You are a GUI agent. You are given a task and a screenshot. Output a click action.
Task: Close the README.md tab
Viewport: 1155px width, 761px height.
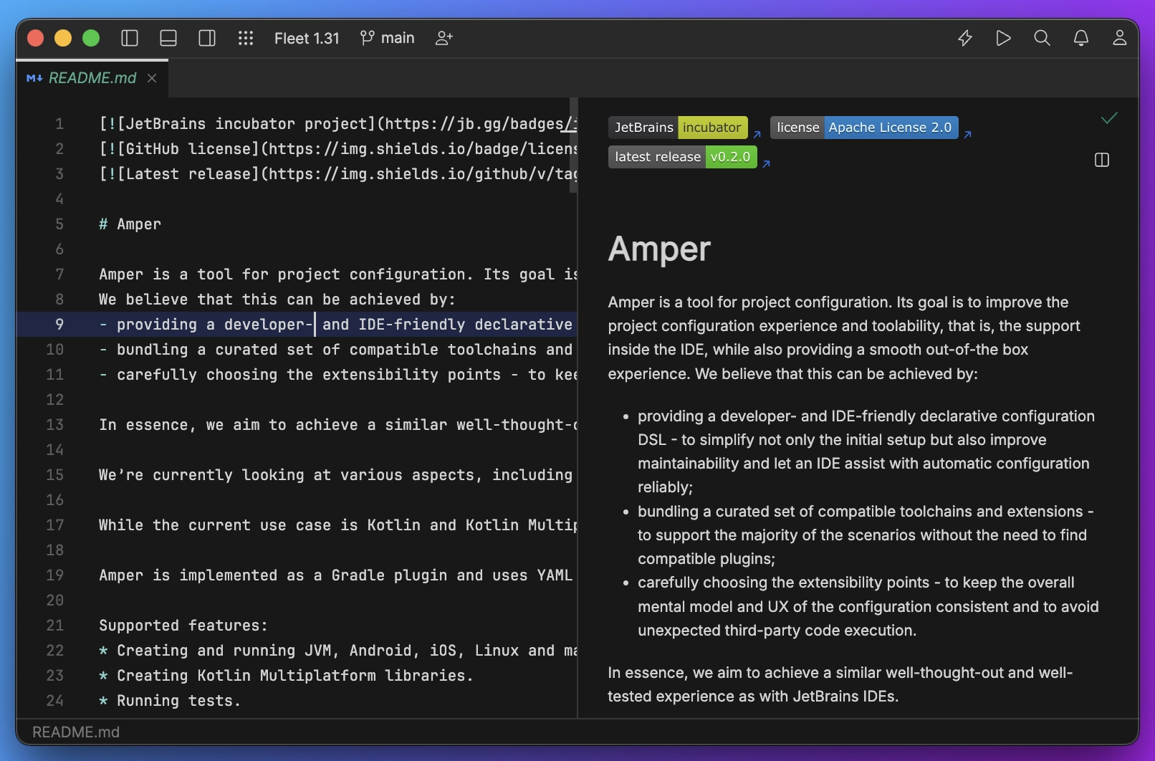click(152, 78)
